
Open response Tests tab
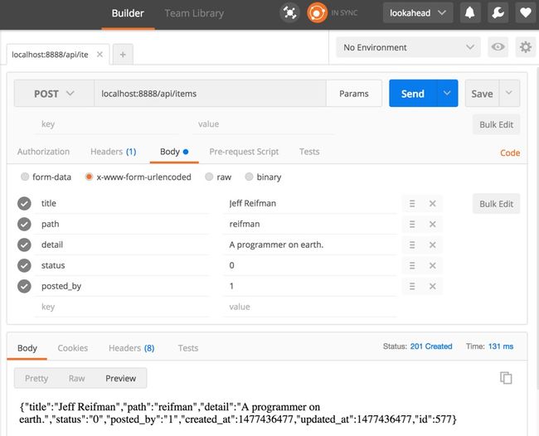click(188, 348)
